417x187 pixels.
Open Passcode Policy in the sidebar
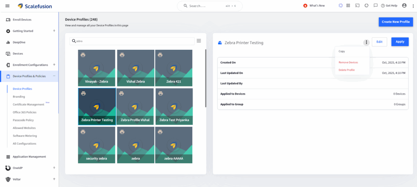pos(23,120)
